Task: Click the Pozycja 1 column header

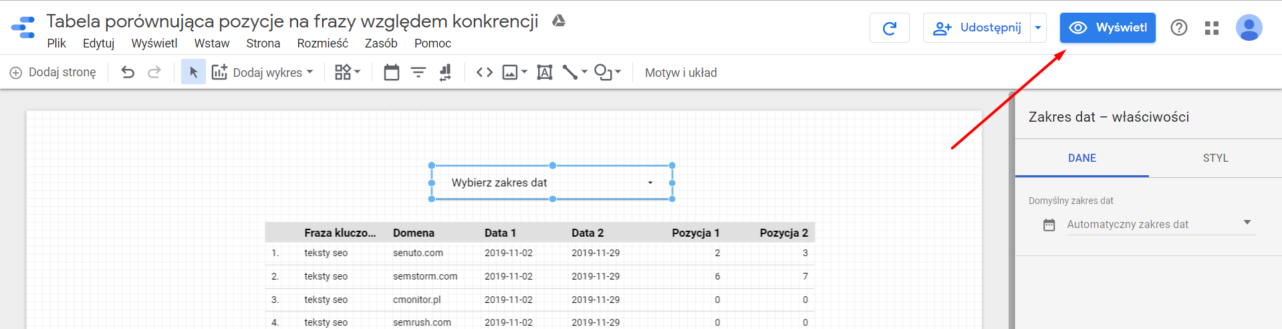Action: click(695, 233)
